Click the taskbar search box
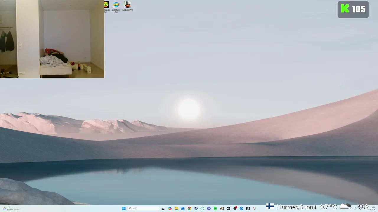The image size is (378, 212). 144,208
